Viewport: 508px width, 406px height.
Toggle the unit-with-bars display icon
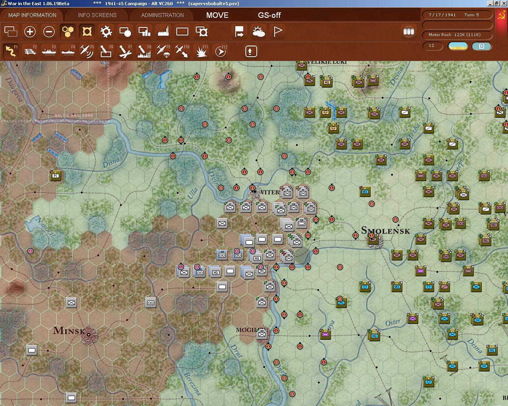coord(144,31)
